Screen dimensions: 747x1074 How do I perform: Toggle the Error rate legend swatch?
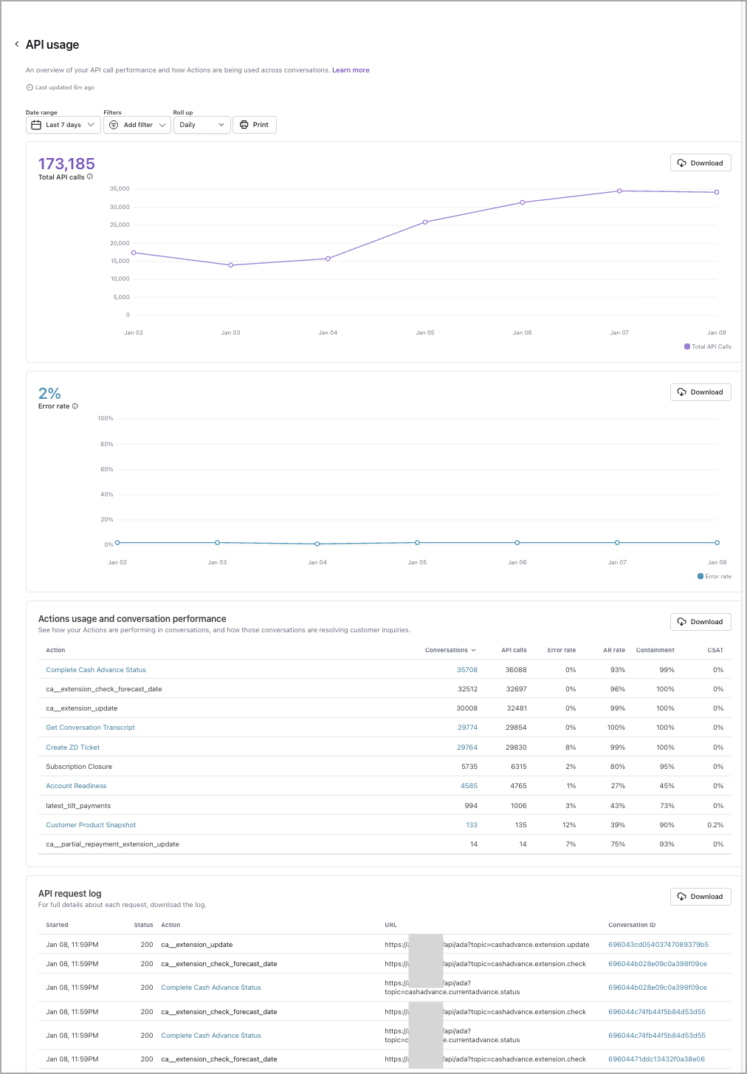tap(700, 576)
